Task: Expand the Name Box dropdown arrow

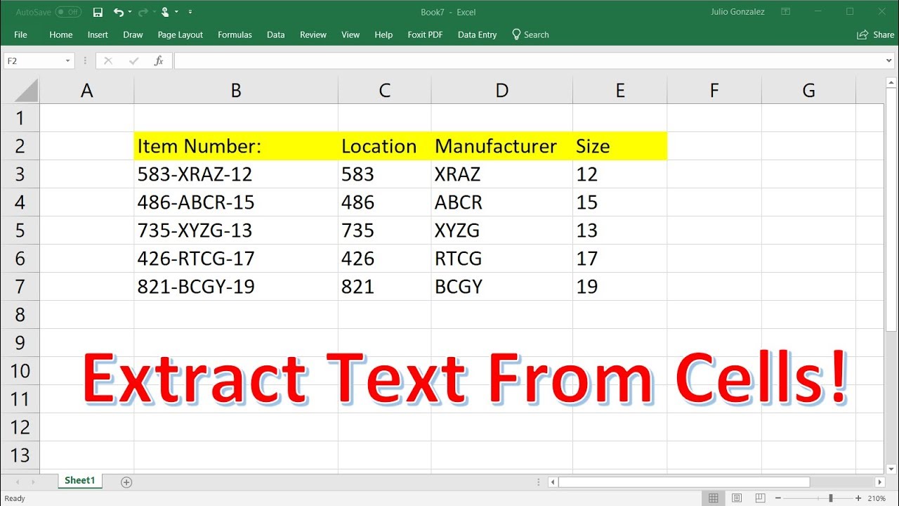Action: (68, 61)
